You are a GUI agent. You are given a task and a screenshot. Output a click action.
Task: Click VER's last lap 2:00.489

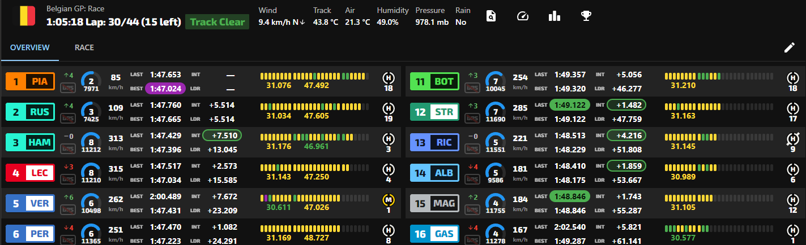(165, 196)
